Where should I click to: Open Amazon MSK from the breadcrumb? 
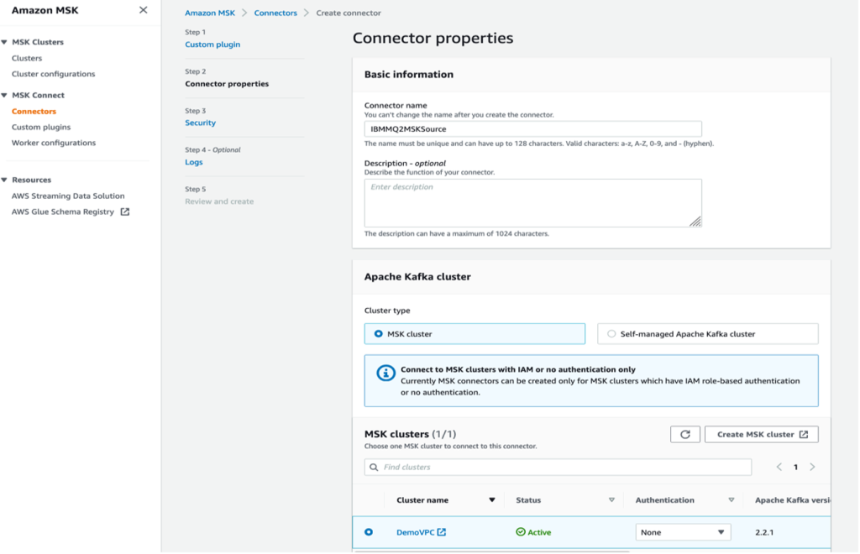pos(209,13)
